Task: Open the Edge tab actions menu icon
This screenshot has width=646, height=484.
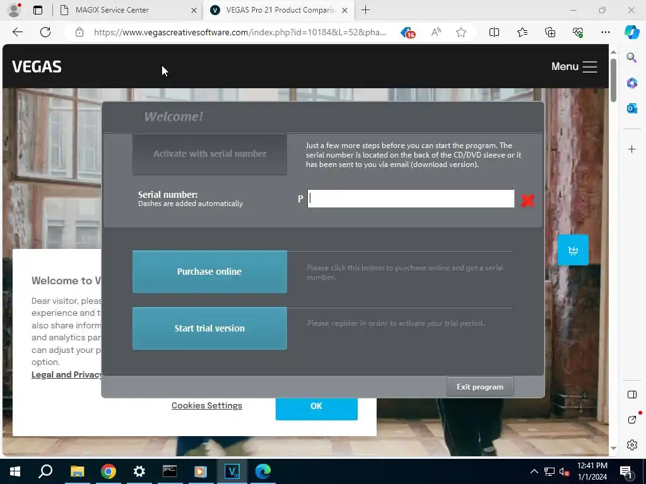Action: tap(37, 10)
